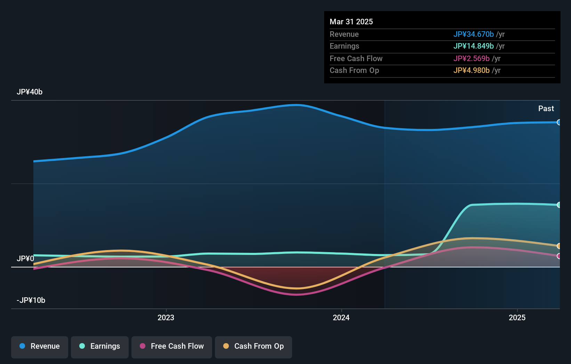571x364 pixels.
Task: Click the JP¥14.849b earnings value
Action: [x=474, y=46]
